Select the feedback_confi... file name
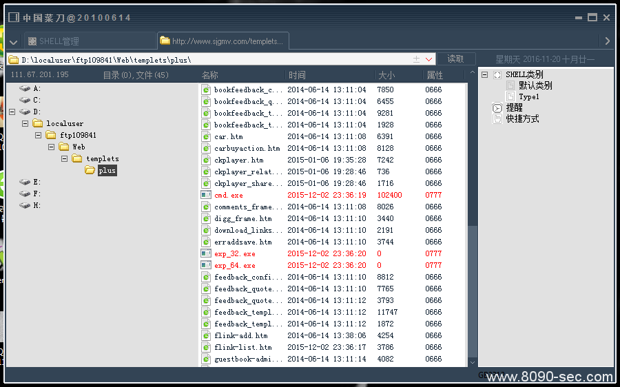The height and width of the screenshot is (387, 620). click(248, 277)
